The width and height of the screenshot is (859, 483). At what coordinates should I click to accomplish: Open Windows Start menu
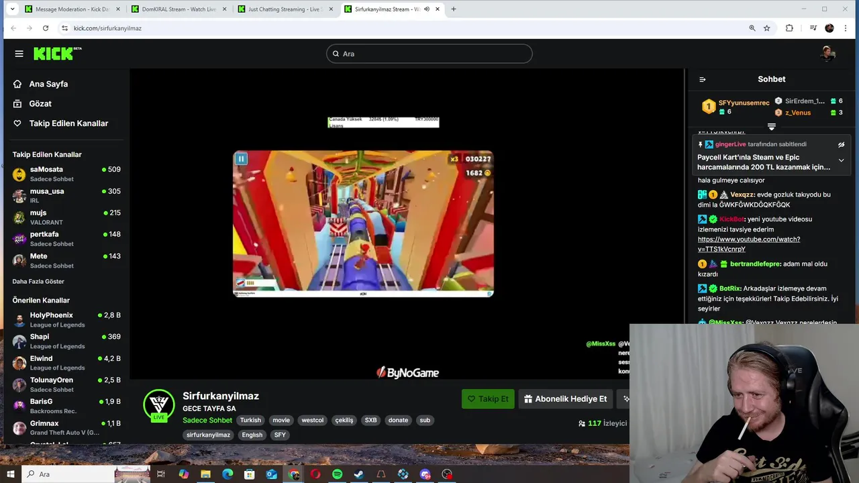(11, 474)
